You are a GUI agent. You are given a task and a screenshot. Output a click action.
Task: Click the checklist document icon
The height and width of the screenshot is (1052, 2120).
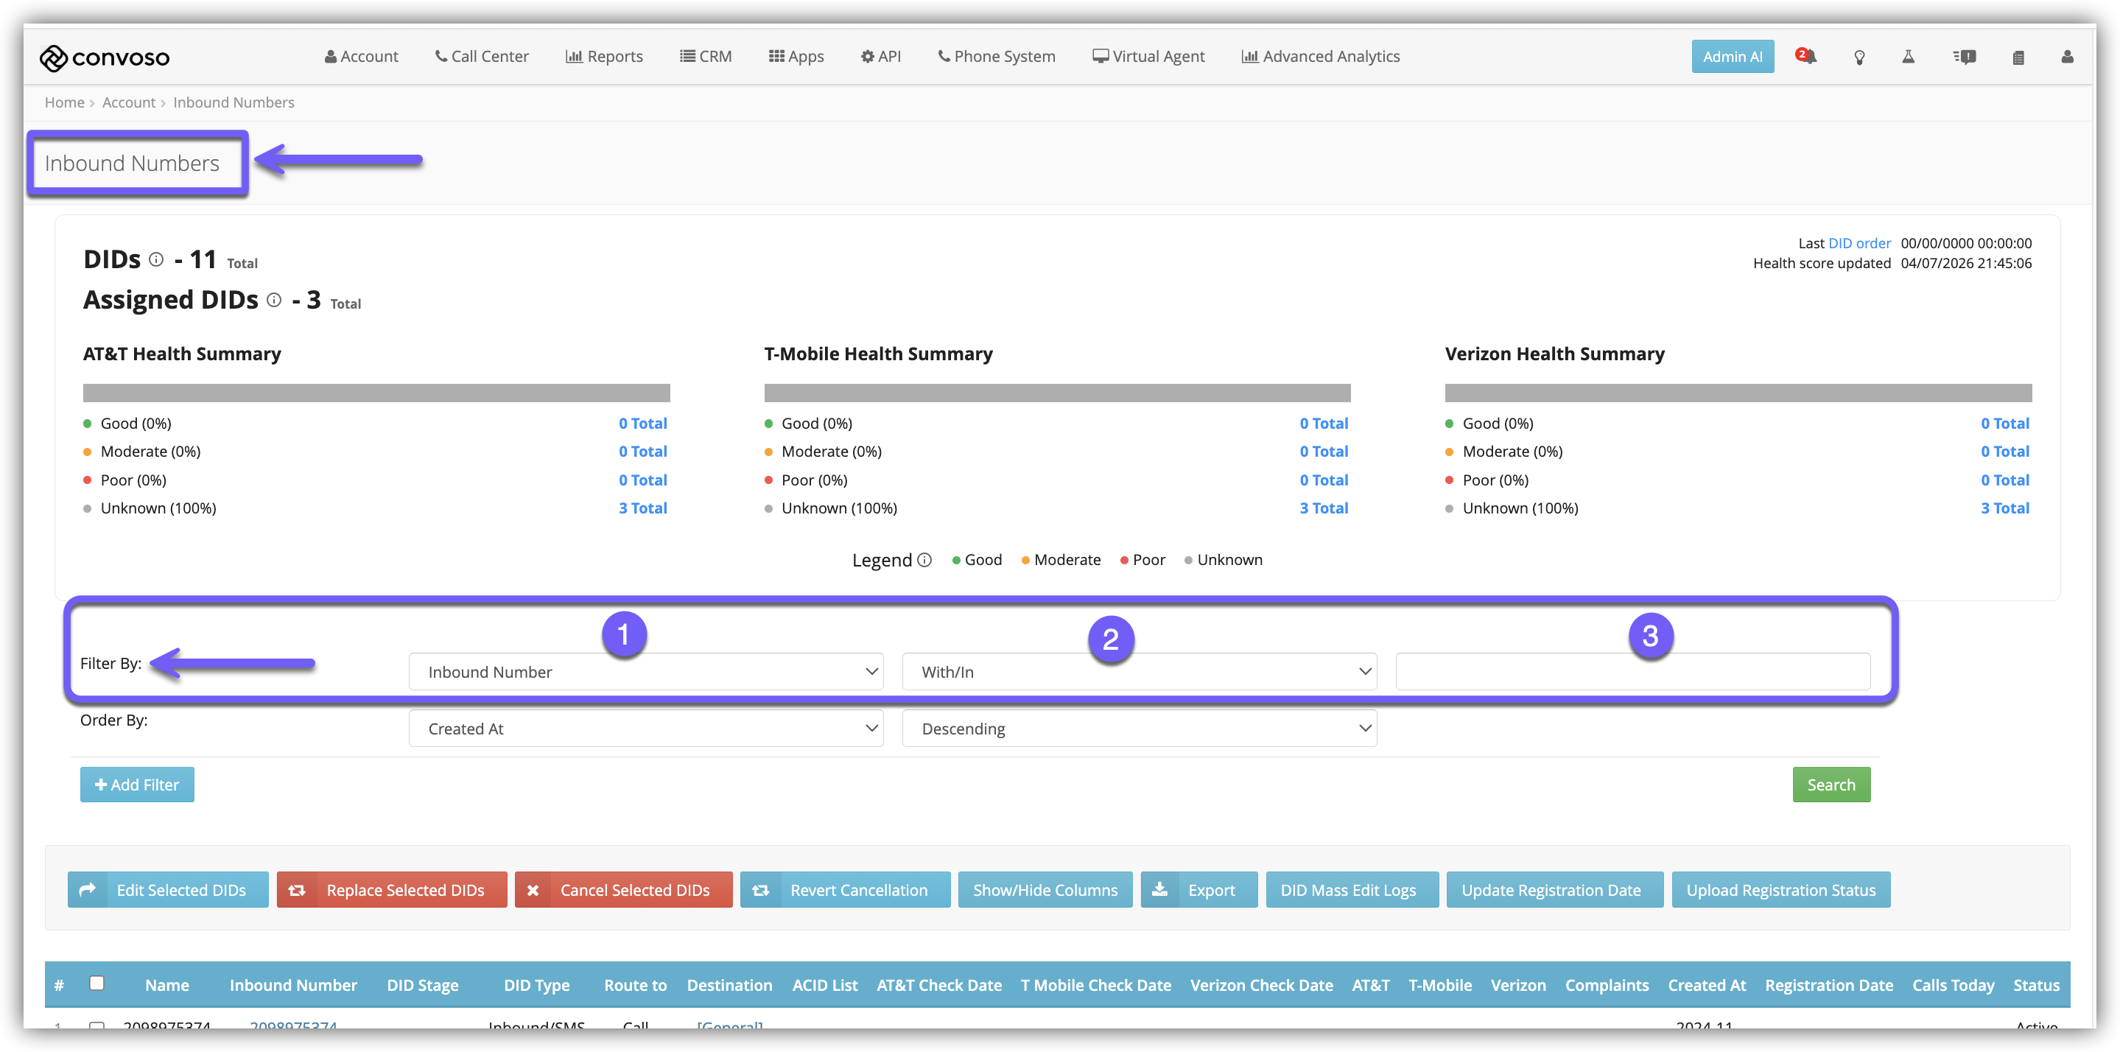click(2018, 57)
